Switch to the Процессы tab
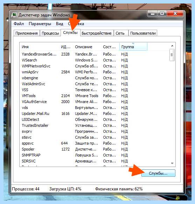The width and height of the screenshot is (195, 204). pos(50,33)
